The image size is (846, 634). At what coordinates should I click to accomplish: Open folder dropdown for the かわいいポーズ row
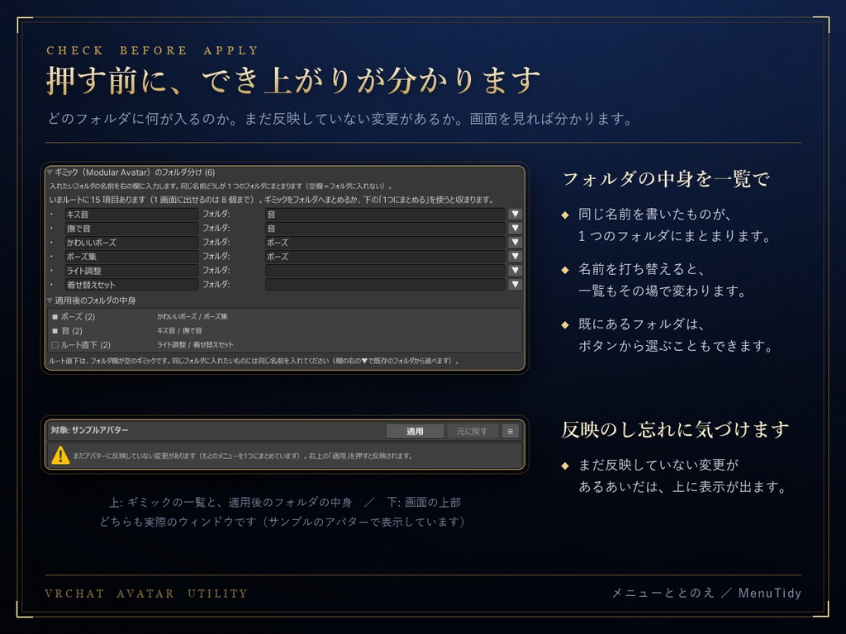[x=515, y=242]
